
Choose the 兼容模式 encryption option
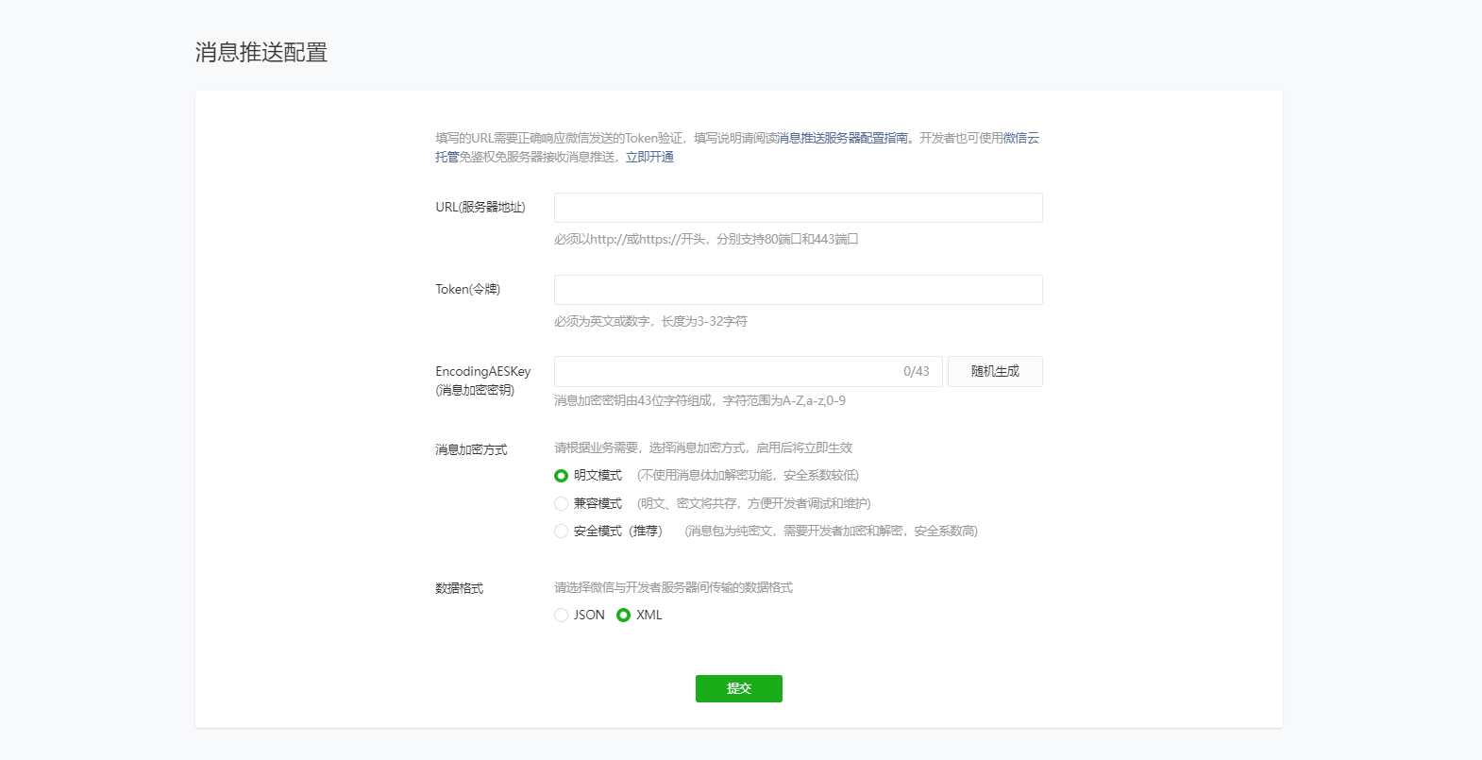pyautogui.click(x=562, y=504)
